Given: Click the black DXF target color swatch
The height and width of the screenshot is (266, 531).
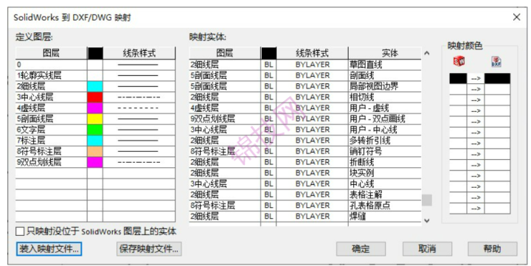Looking at the screenshot, I should [497, 79].
